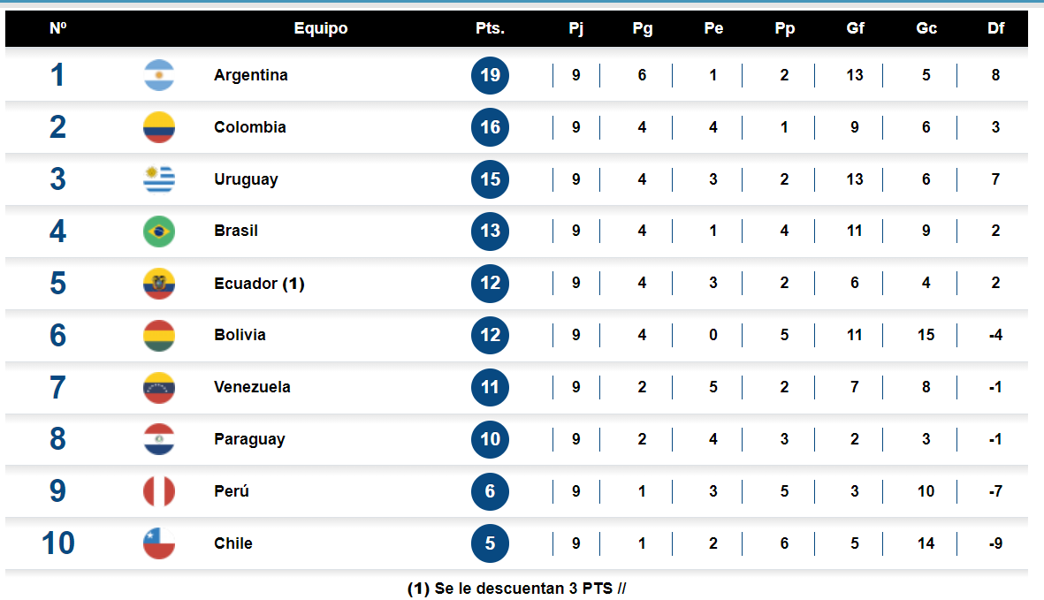
Task: Click the Equipo column header
Action: click(x=321, y=28)
